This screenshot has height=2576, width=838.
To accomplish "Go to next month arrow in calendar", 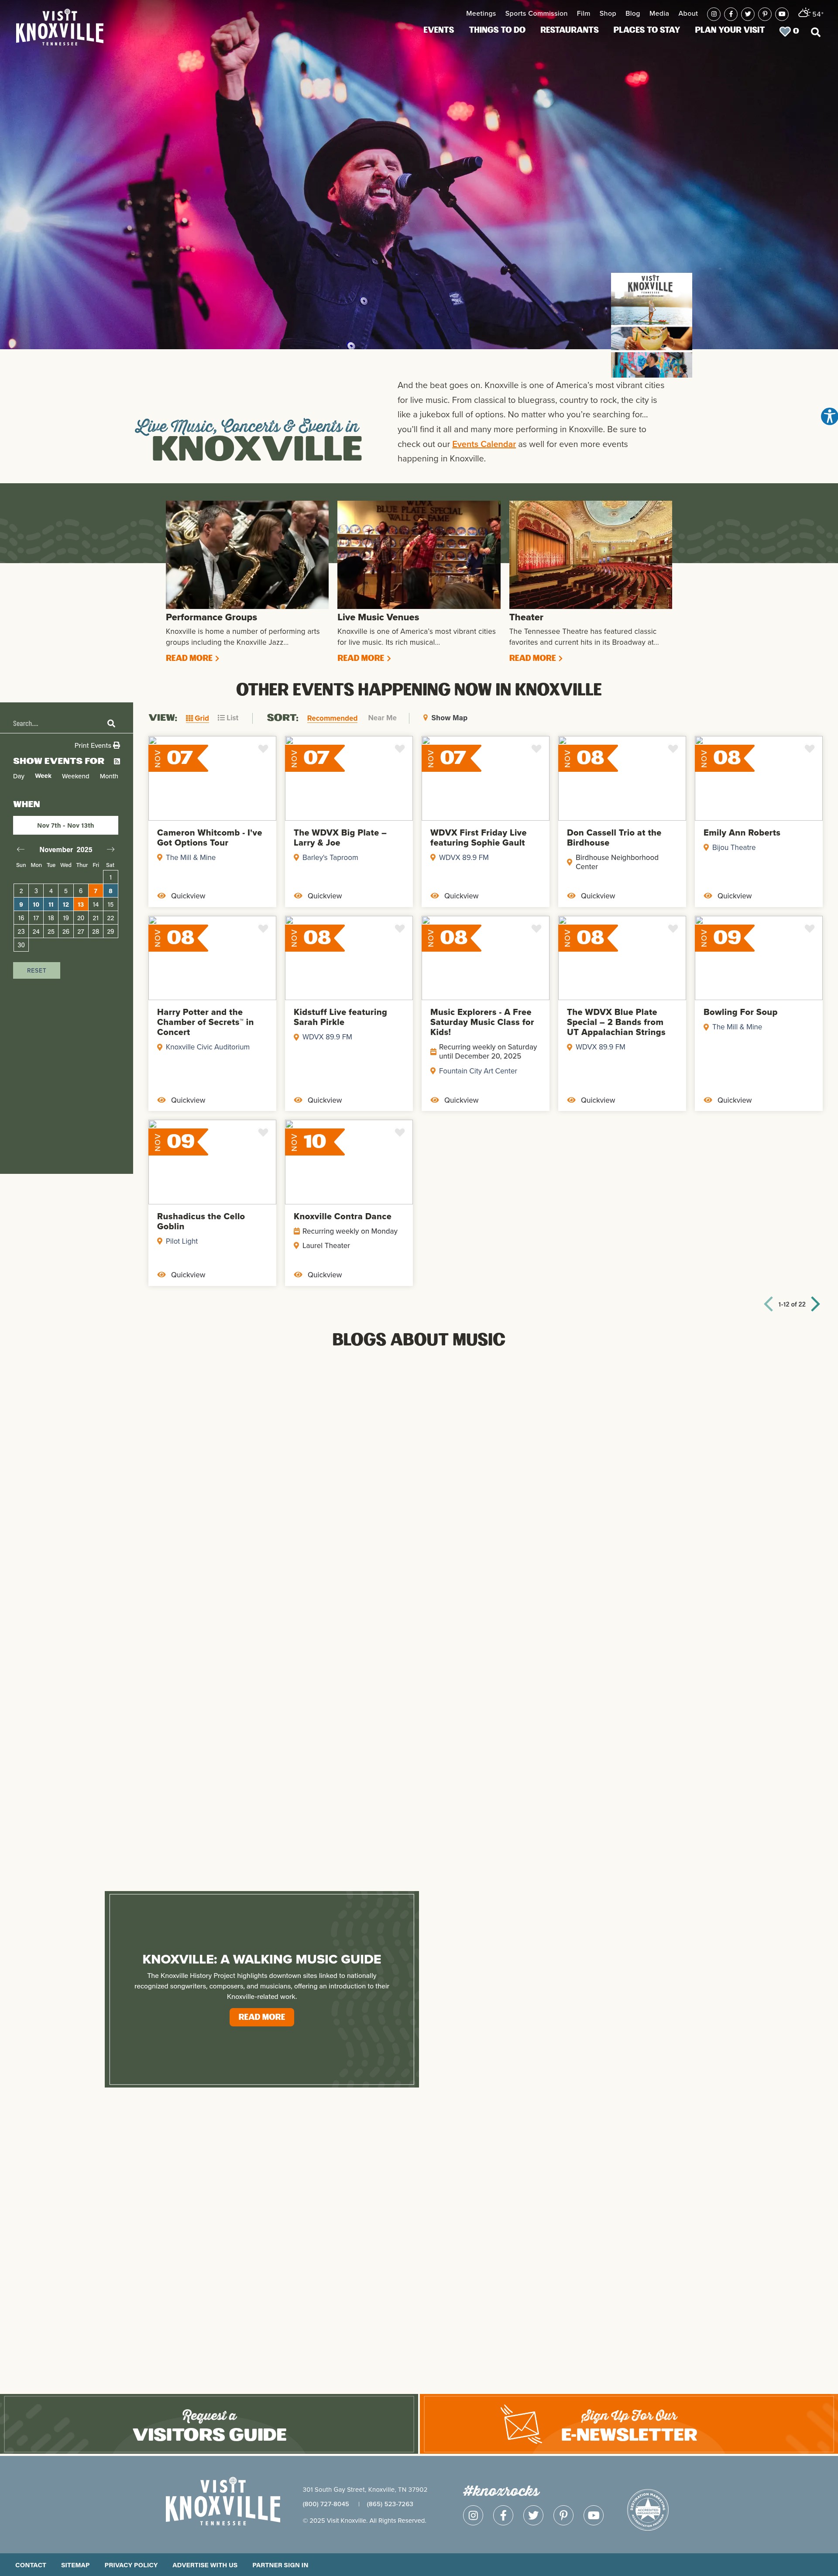I will point(111,849).
